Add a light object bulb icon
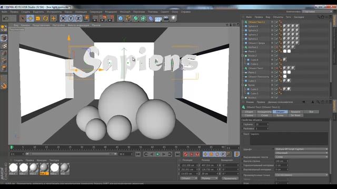The image size is (337, 189). point(173,18)
